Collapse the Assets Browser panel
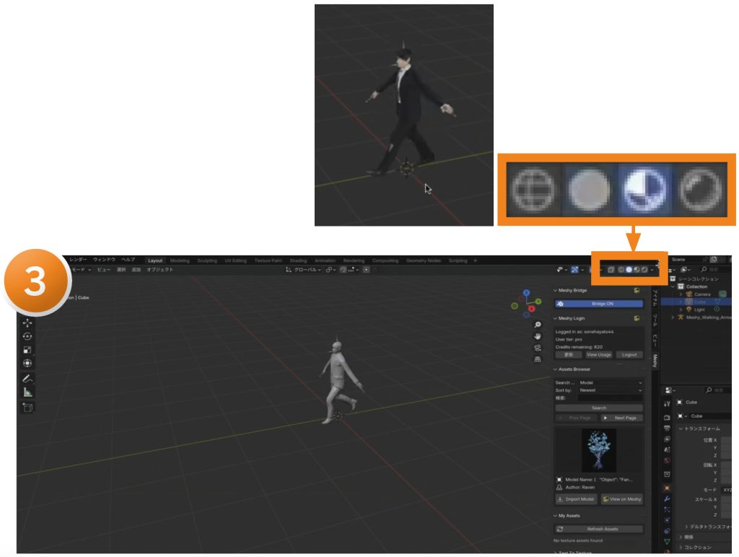The width and height of the screenshot is (739, 557). [x=555, y=369]
